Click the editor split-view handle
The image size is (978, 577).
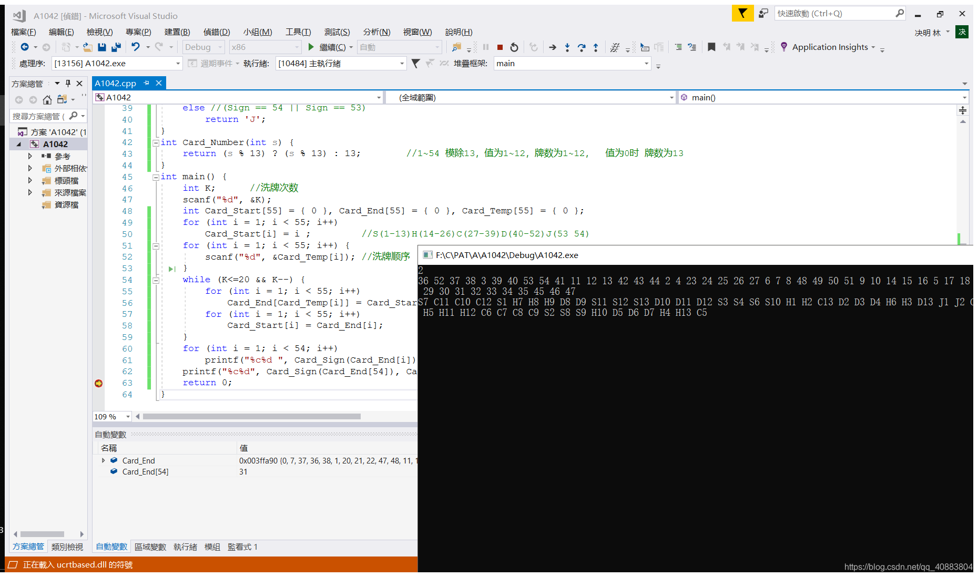click(963, 110)
